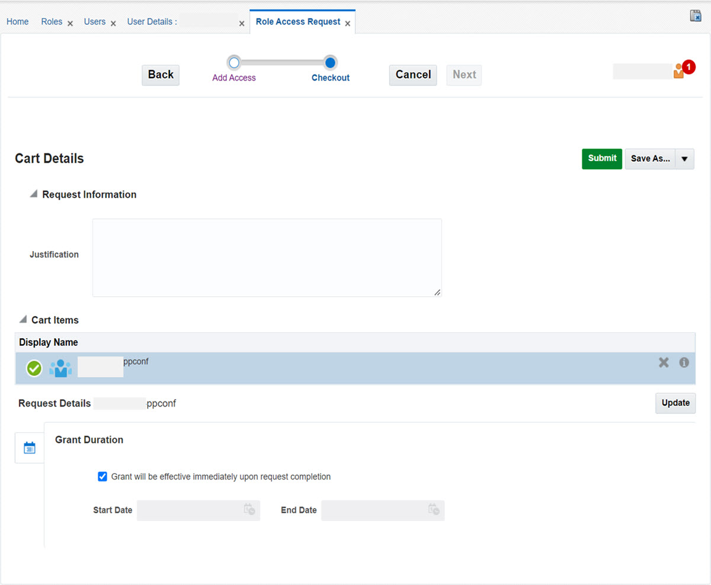Viewport: 711px width, 585px height.
Task: Switch to the Home tab
Action: (17, 21)
